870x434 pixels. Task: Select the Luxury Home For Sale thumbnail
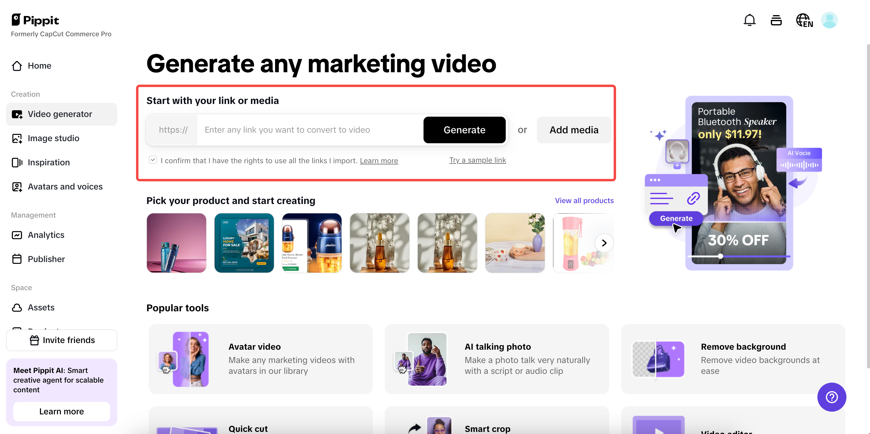(x=244, y=243)
